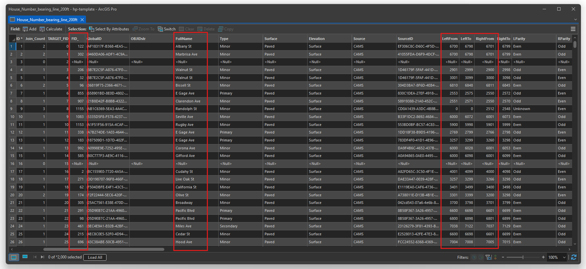Click the Cudahy St cell
This screenshot has height=269, width=586.
tap(196, 172)
